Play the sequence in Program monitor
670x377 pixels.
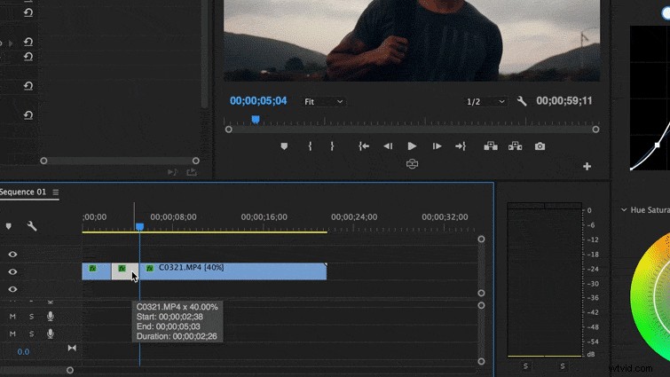click(x=412, y=146)
